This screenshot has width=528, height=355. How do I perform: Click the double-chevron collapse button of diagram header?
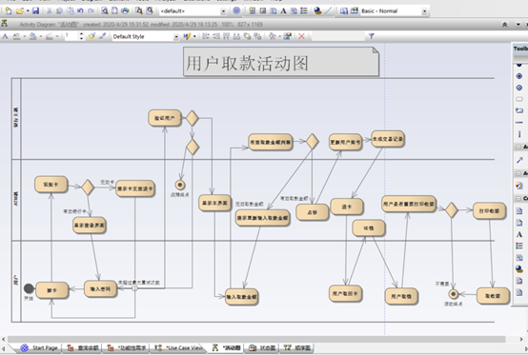[x=504, y=25]
